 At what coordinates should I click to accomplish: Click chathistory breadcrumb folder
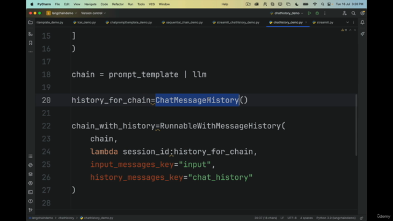66,218
